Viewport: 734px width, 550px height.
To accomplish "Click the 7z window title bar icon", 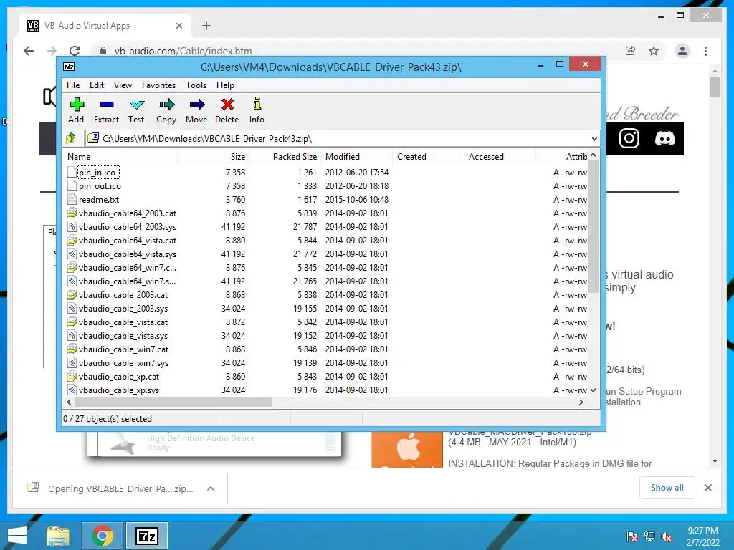I will pyautogui.click(x=69, y=67).
